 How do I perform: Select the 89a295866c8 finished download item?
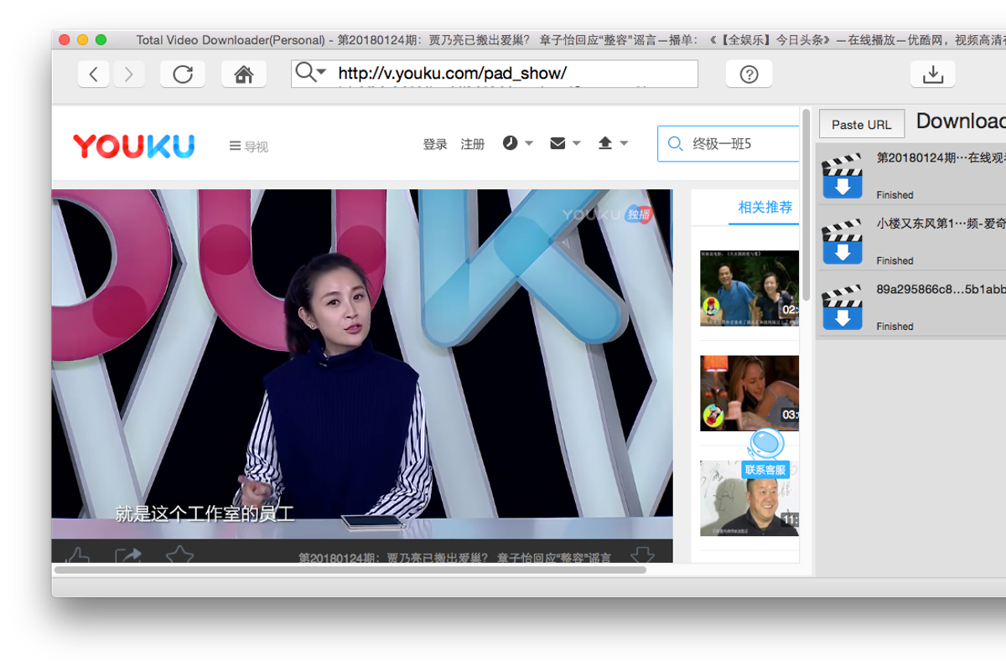(x=911, y=304)
